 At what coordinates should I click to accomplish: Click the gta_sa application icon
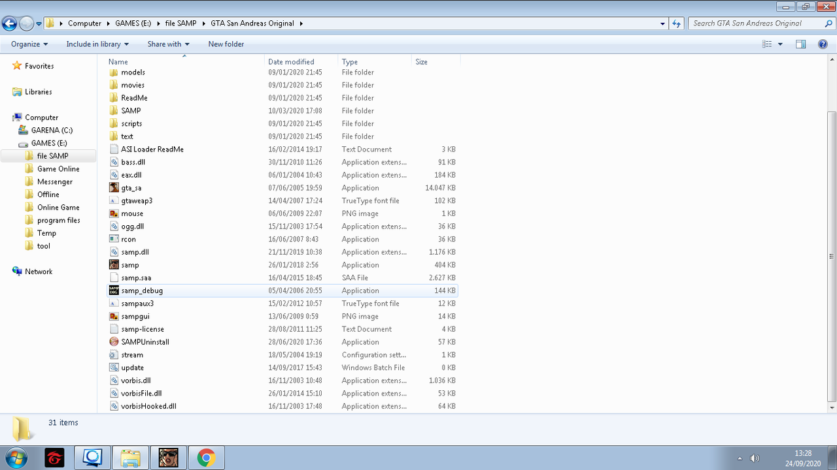[114, 188]
